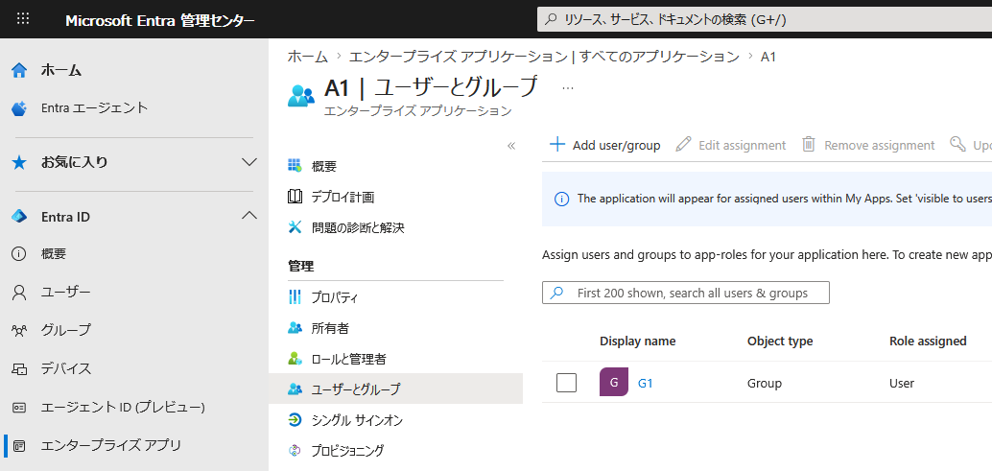
Task: Open the G1 group link
Action: pos(646,383)
